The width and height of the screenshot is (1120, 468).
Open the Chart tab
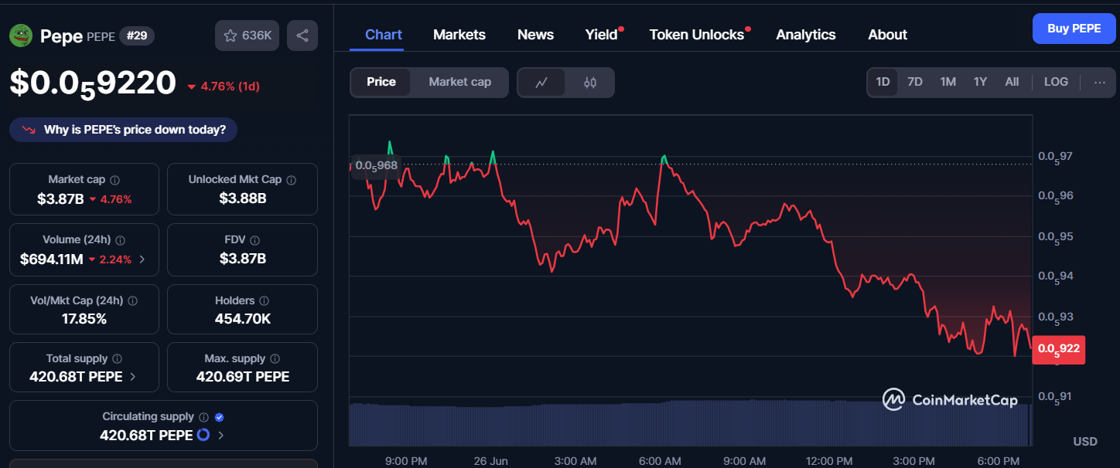pyautogui.click(x=384, y=35)
